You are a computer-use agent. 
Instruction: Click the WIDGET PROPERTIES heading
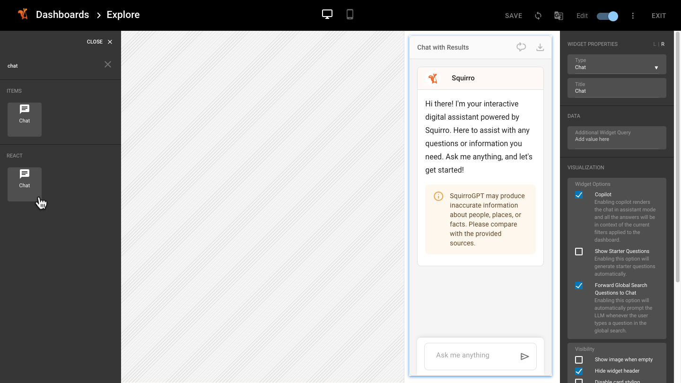click(x=593, y=44)
